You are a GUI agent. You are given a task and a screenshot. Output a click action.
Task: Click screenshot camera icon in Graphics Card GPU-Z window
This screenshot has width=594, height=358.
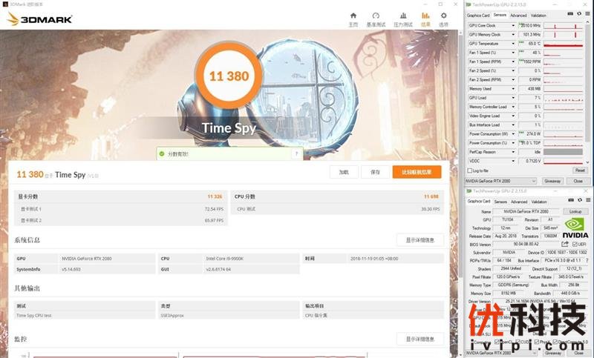pyautogui.click(x=571, y=200)
